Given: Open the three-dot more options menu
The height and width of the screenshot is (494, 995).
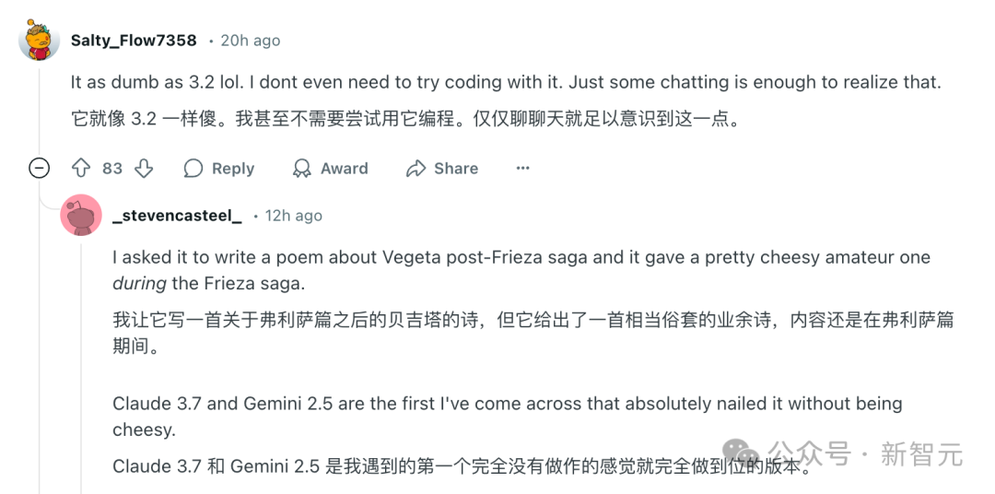Looking at the screenshot, I should coord(522,169).
